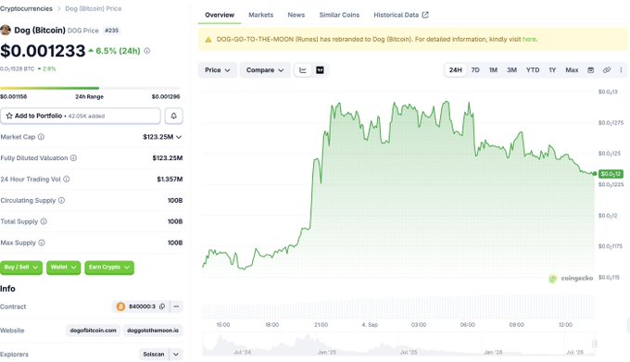Screen dimensions: 630x362
Task: Go to Cryptocurrencies breadcrumb
Action: (x=26, y=8)
